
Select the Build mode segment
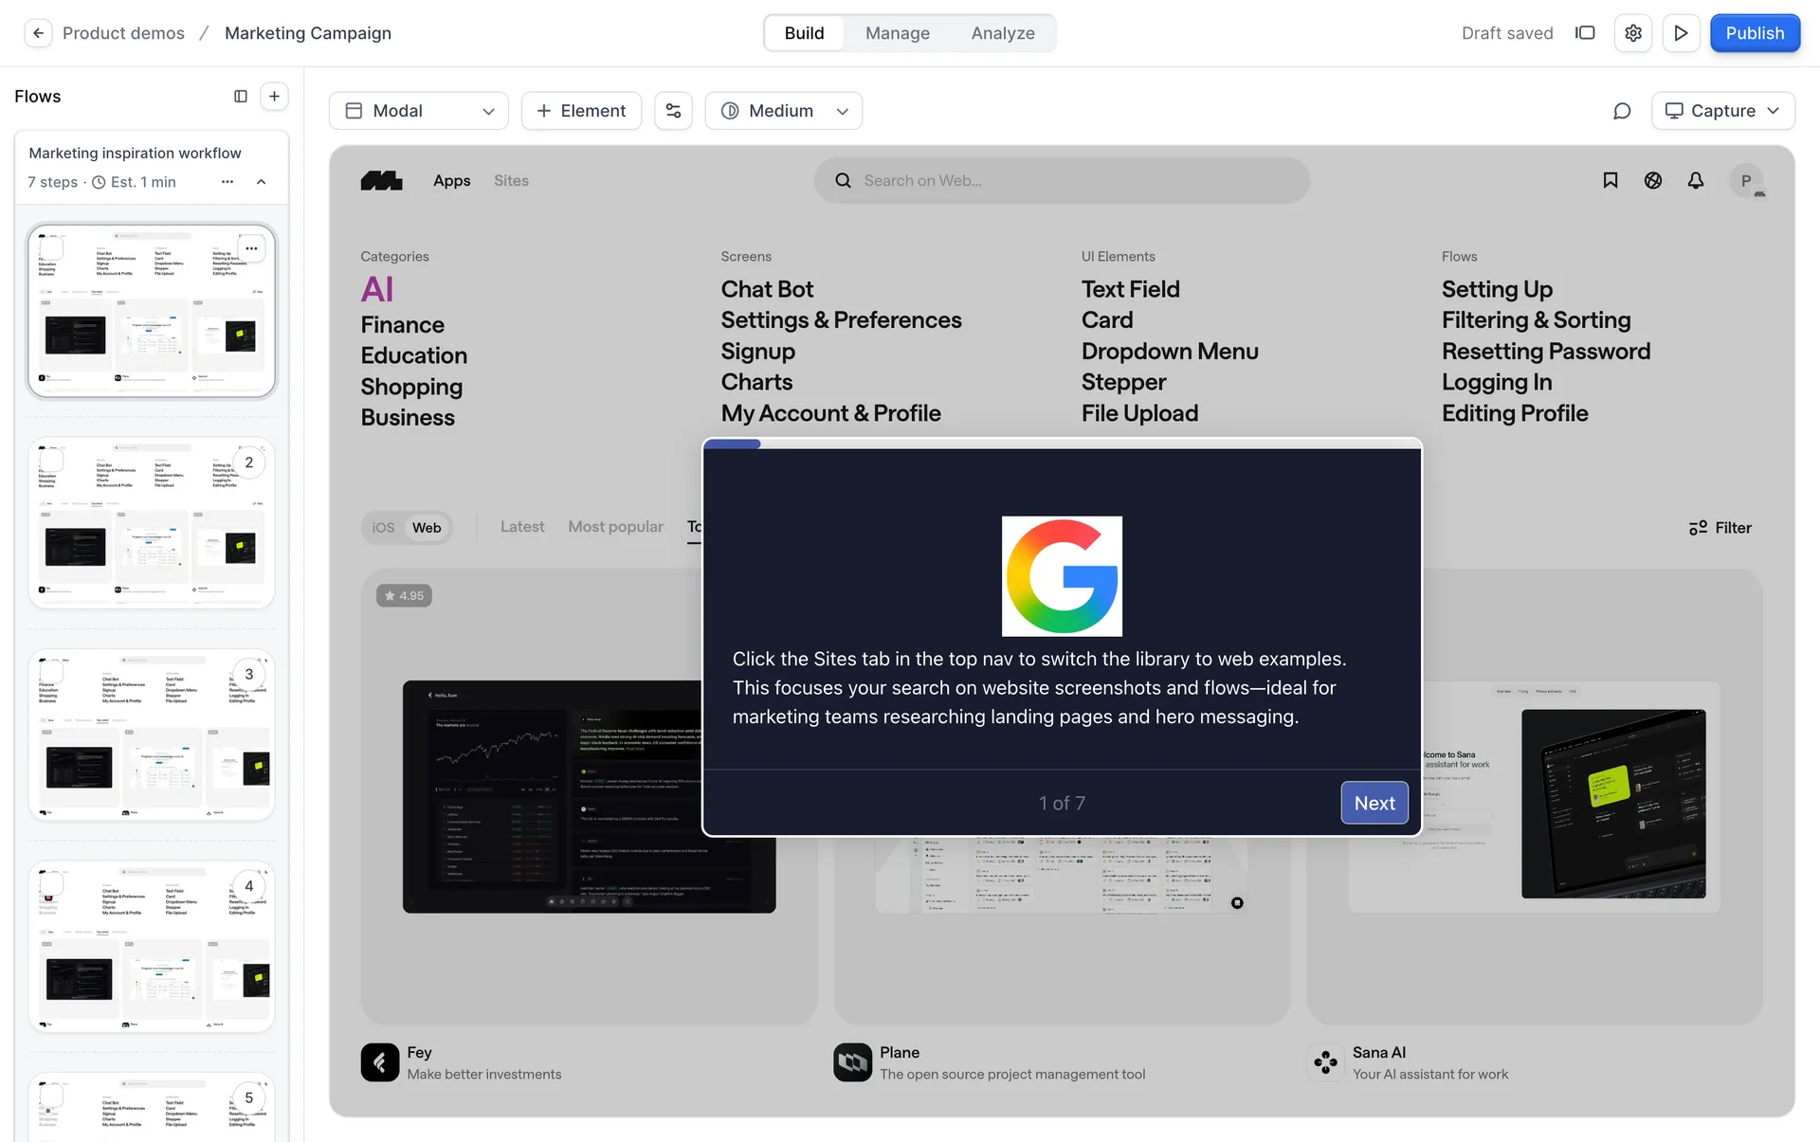[x=804, y=33]
